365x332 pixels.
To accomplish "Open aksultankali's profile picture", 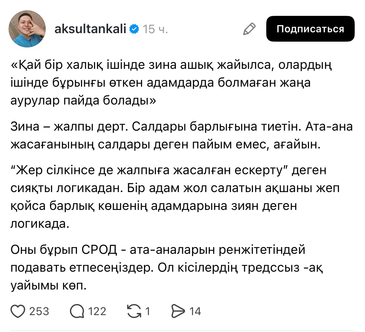I will pos(27,29).
